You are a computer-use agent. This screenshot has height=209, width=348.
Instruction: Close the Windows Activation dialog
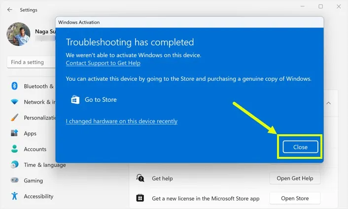[300, 147]
